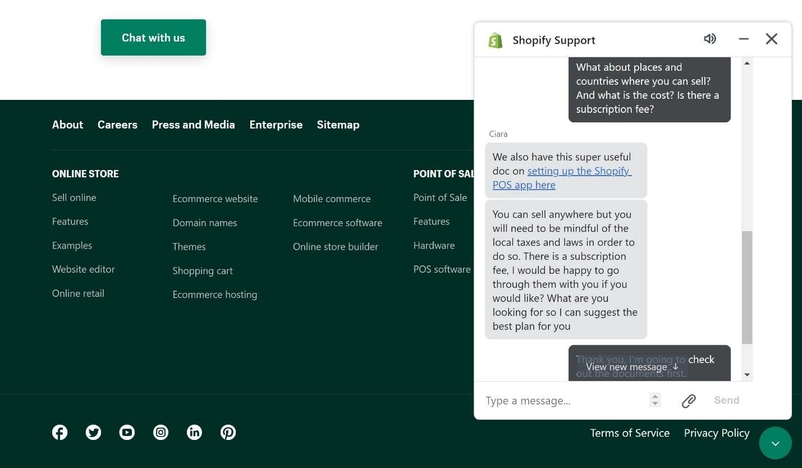802x468 pixels.
Task: Minimize the Shopify Support chat window
Action: pyautogui.click(x=744, y=39)
